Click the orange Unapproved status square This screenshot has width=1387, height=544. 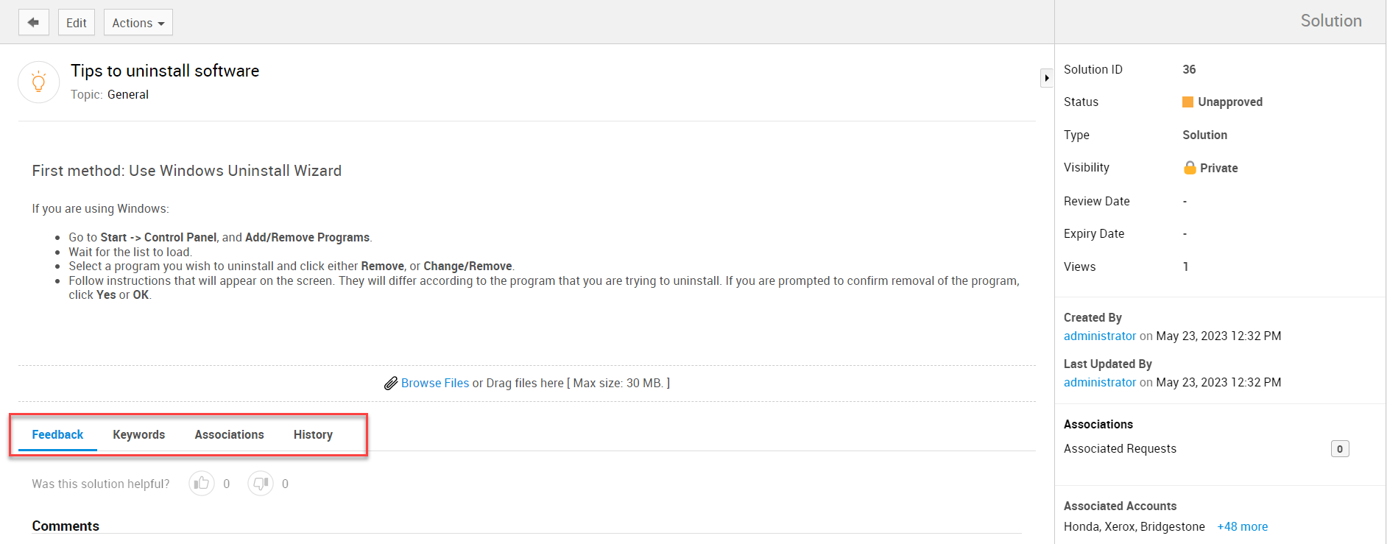coord(1187,102)
